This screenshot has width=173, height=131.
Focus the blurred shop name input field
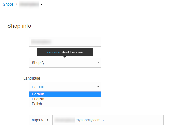tap(65, 42)
